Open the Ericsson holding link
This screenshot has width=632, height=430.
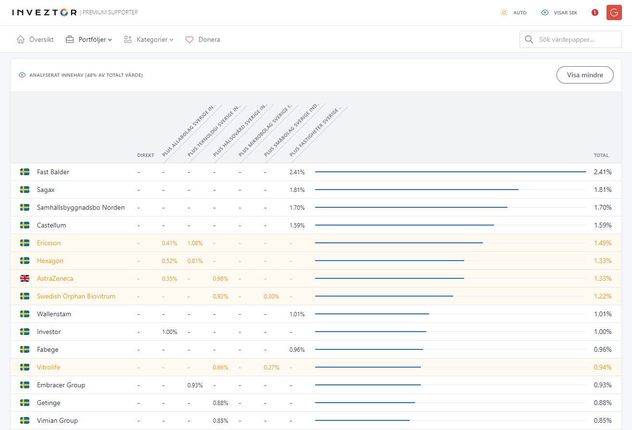[x=49, y=243]
